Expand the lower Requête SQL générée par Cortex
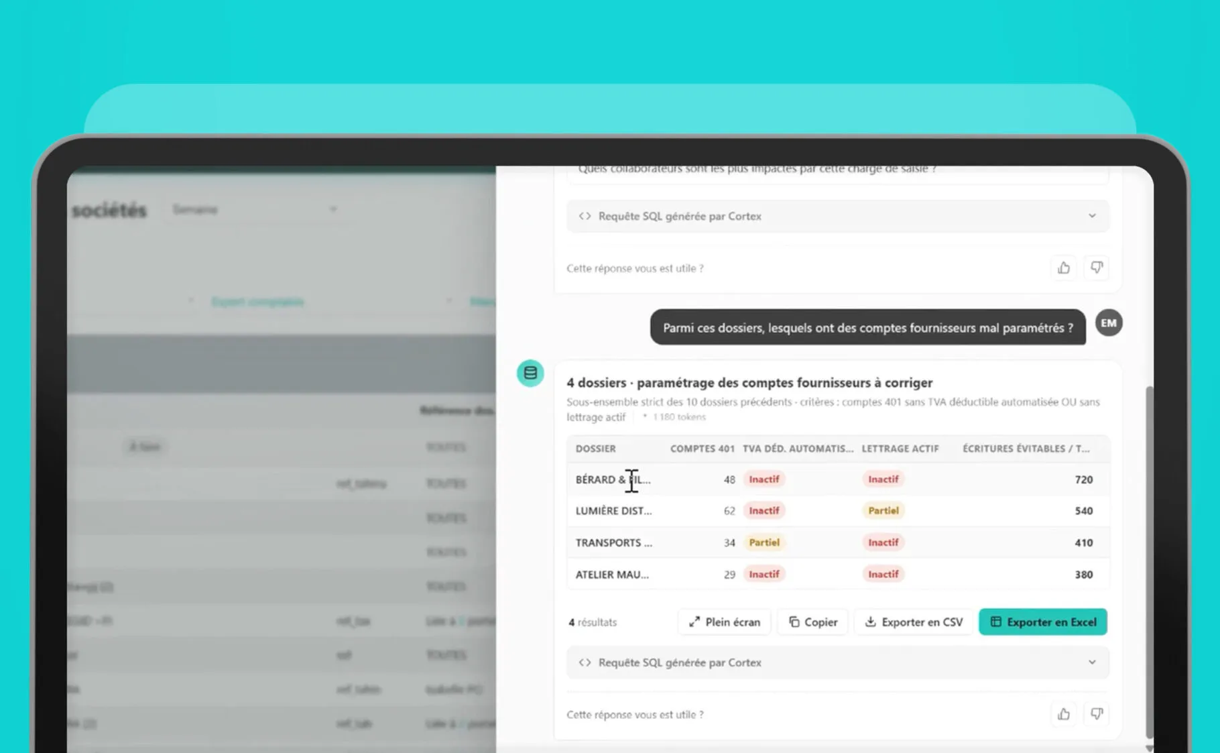The height and width of the screenshot is (753, 1220). (x=838, y=662)
